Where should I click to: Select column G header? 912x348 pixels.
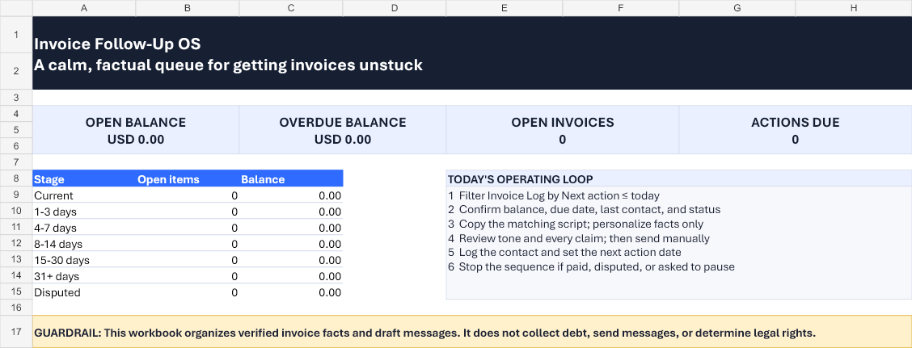click(x=737, y=8)
